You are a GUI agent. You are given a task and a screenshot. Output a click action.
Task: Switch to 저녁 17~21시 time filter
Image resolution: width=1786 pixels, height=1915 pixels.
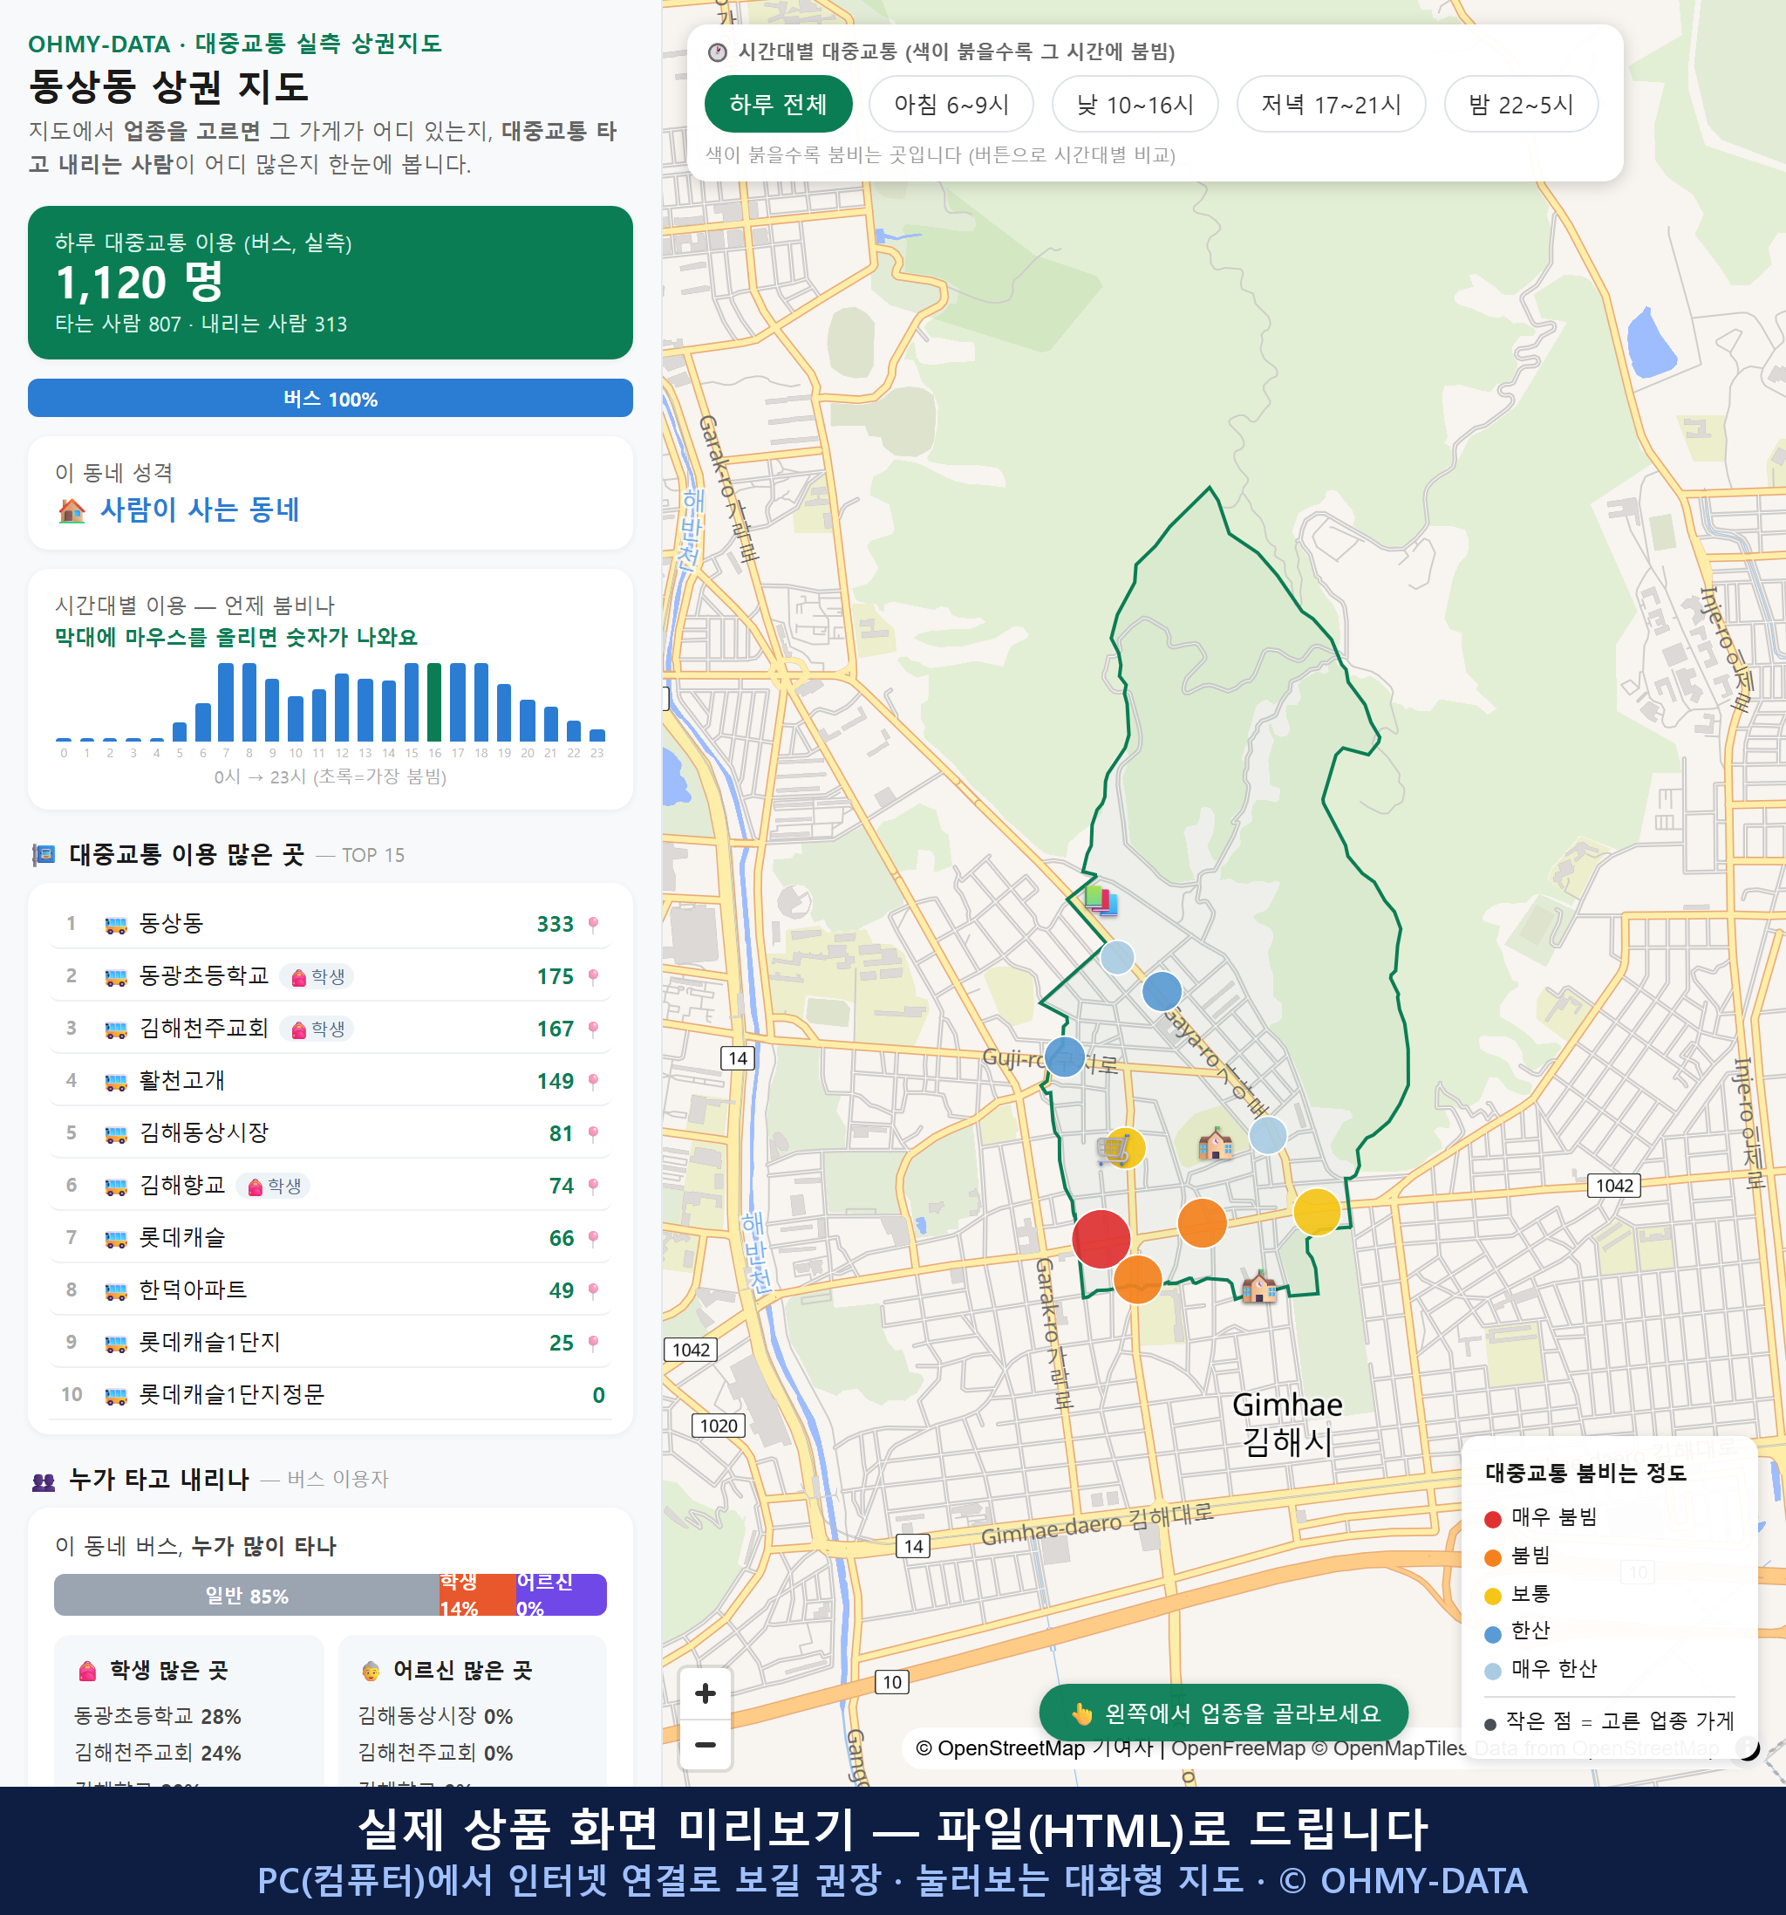click(x=1331, y=104)
